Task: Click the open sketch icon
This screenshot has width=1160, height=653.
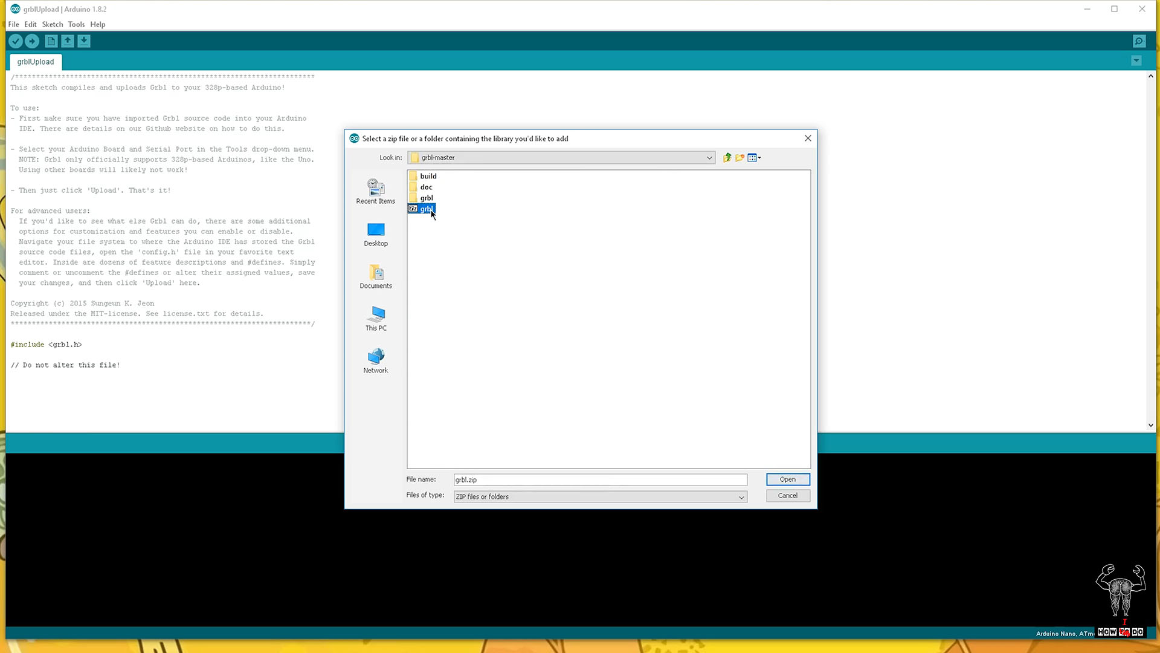Action: pyautogui.click(x=68, y=41)
